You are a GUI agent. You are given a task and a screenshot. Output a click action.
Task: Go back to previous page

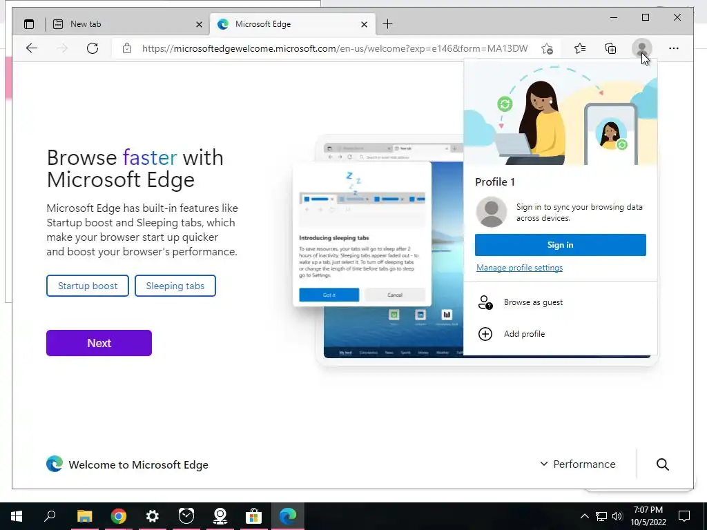pyautogui.click(x=32, y=48)
